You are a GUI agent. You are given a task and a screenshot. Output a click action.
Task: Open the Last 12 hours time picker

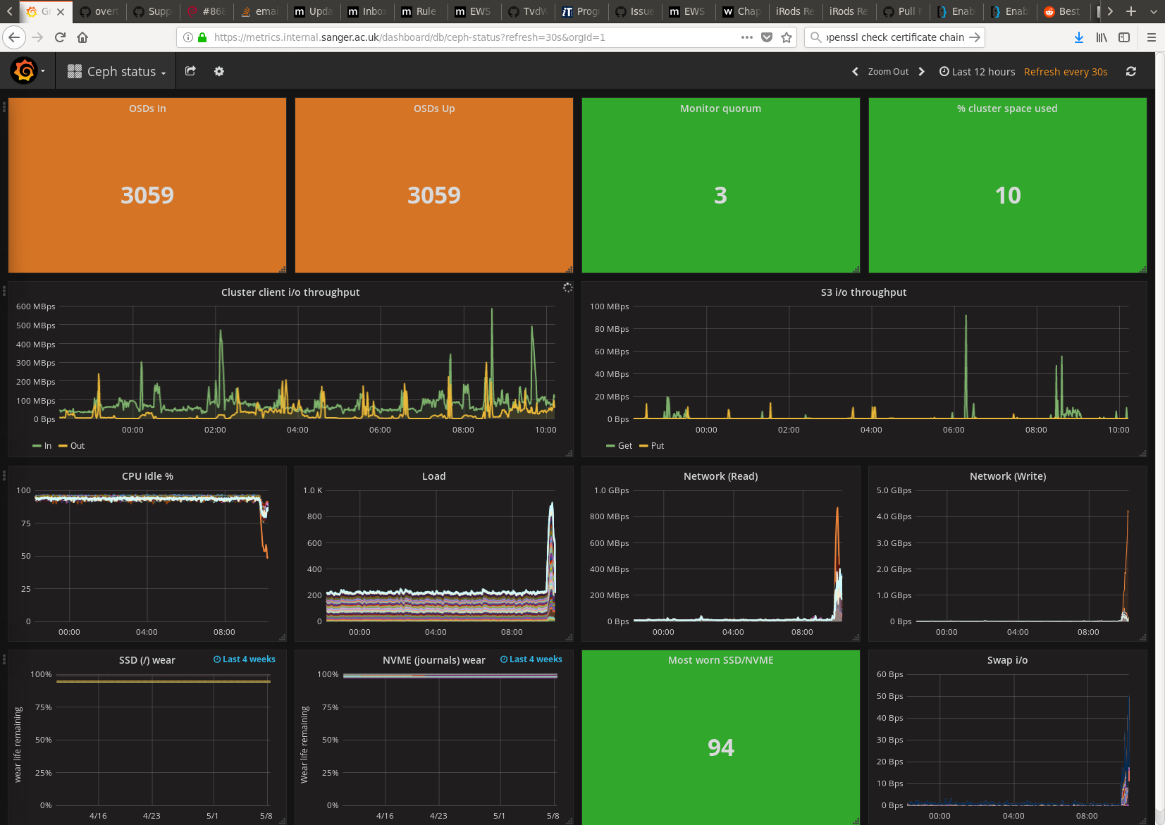click(977, 71)
